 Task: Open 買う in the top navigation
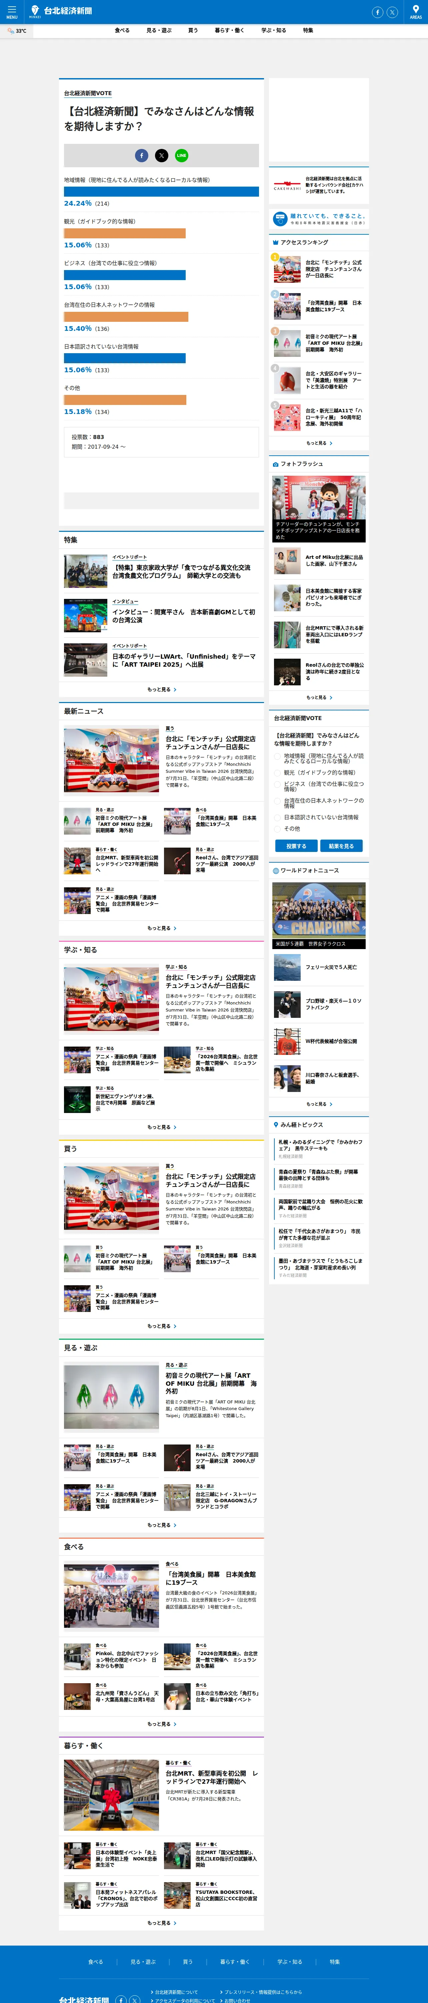click(x=193, y=30)
